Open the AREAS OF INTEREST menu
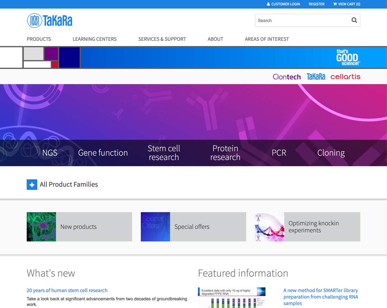This screenshot has width=387, height=308. tap(267, 39)
